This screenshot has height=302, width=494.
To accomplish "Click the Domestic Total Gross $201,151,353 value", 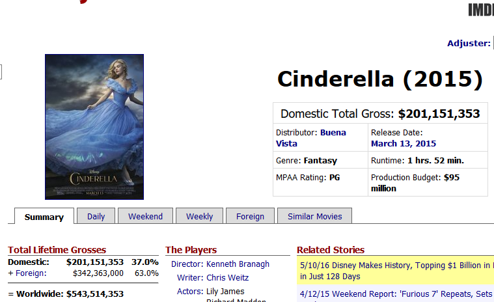I will [x=439, y=114].
